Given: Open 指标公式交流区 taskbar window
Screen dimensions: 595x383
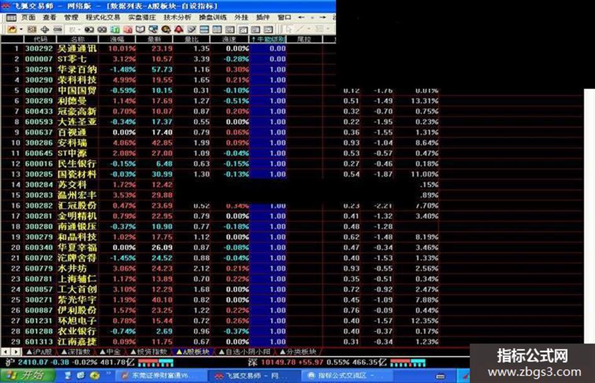Looking at the screenshot, I should pos(346,376).
